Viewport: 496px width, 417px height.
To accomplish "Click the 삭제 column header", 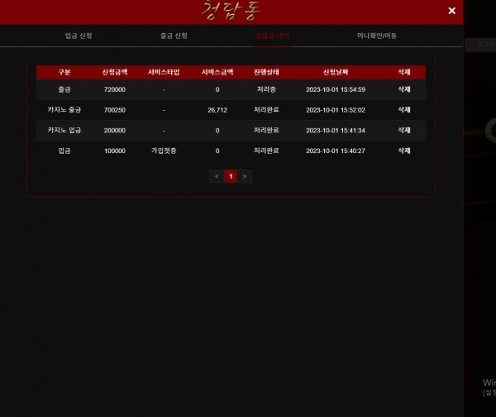I will pos(404,72).
